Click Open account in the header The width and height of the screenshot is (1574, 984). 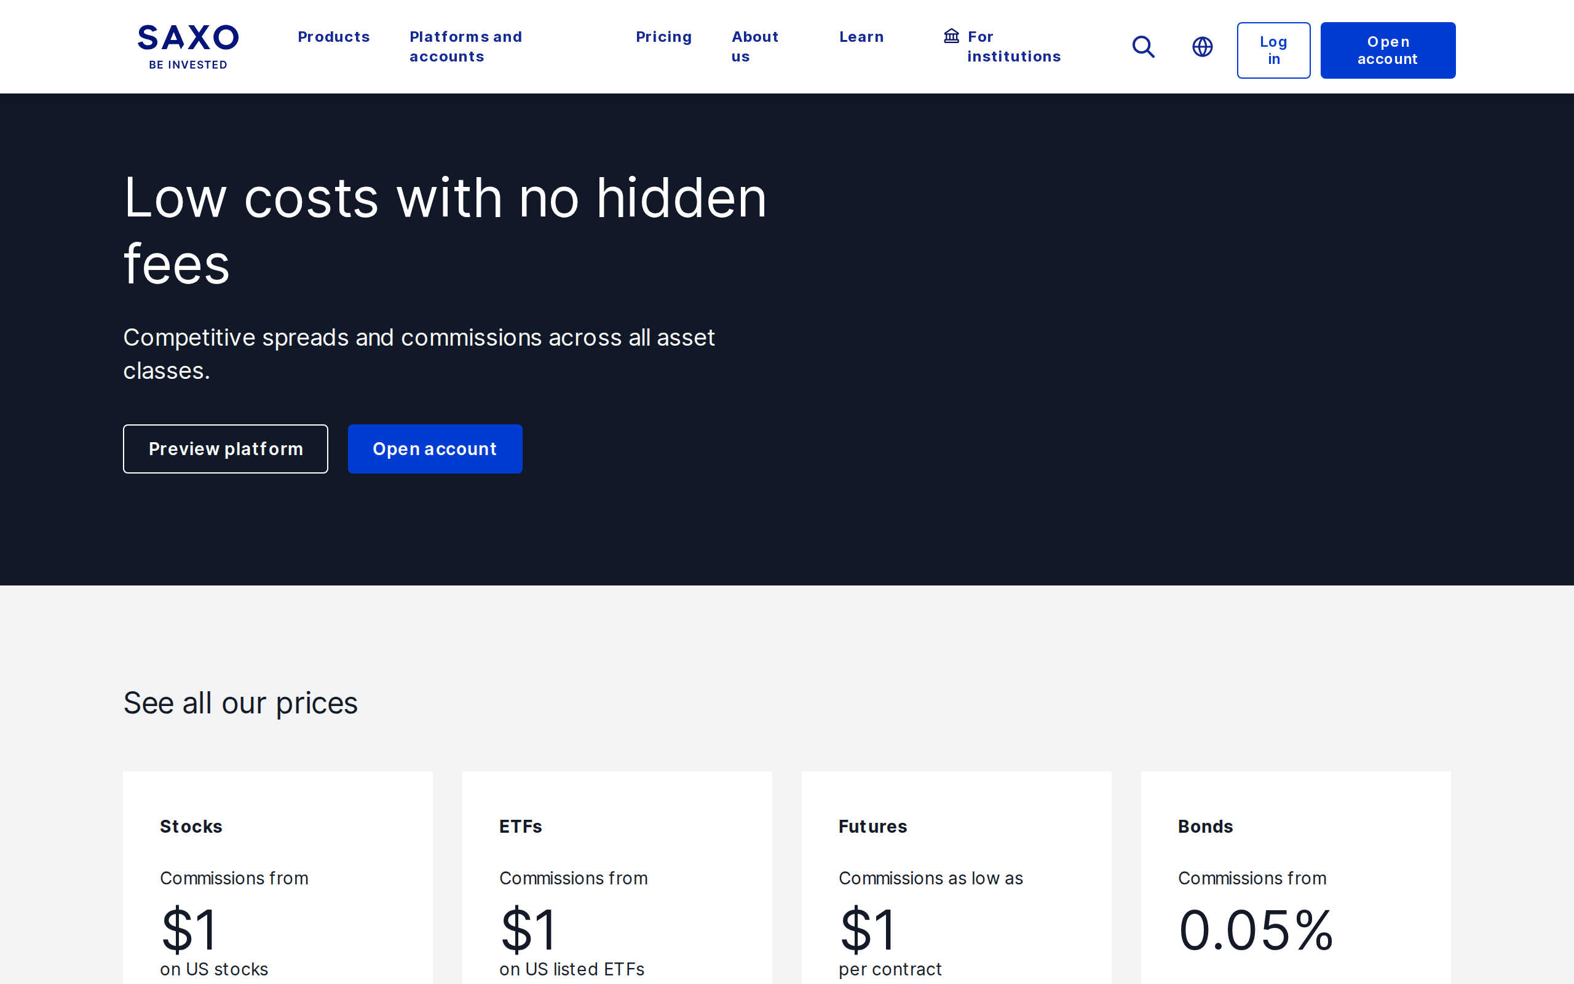coord(1388,50)
